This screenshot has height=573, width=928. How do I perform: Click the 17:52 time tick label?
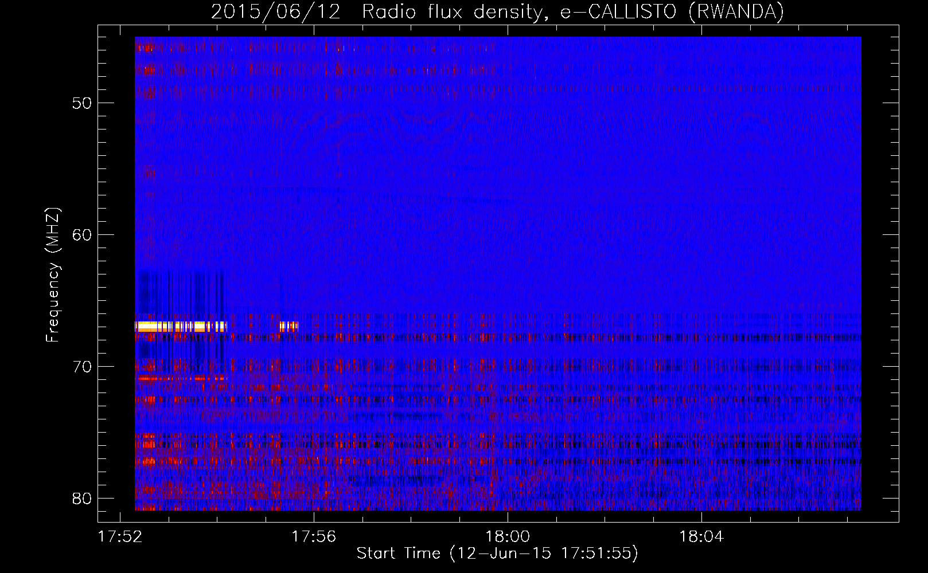pos(120,537)
